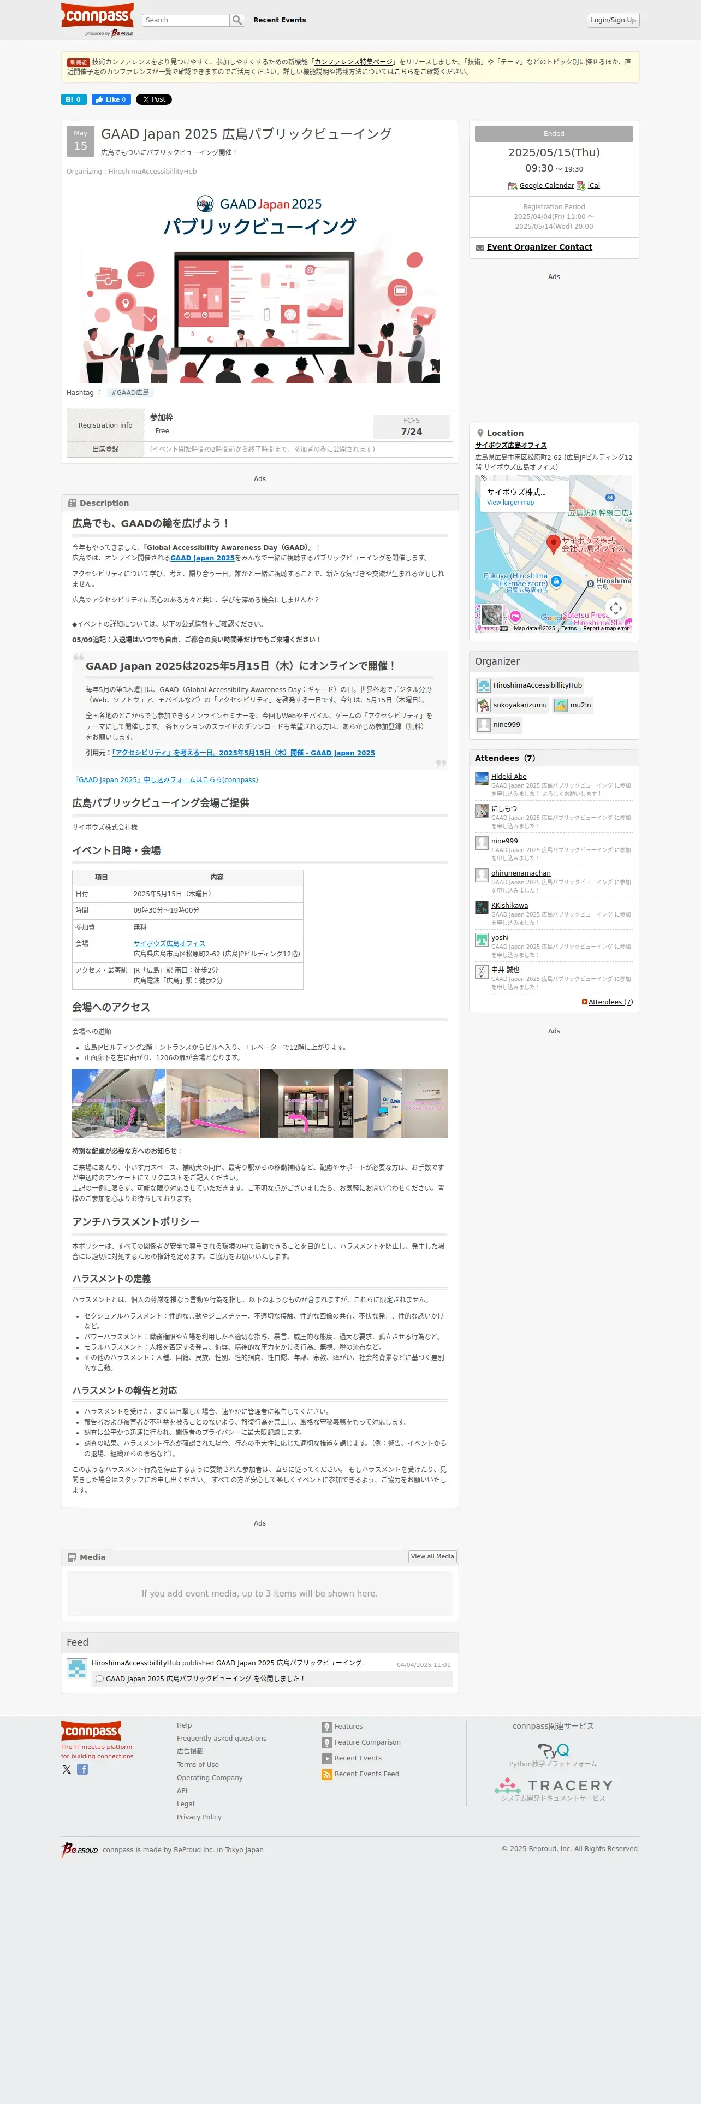Click the Legal footer link
The height and width of the screenshot is (2104, 701).
point(186,1804)
